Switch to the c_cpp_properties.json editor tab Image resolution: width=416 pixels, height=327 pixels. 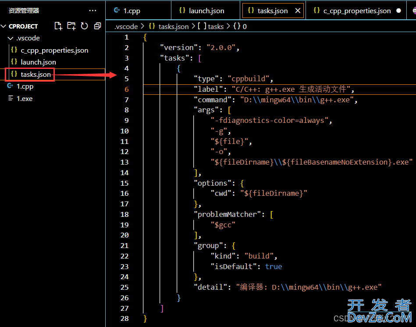pos(357,11)
